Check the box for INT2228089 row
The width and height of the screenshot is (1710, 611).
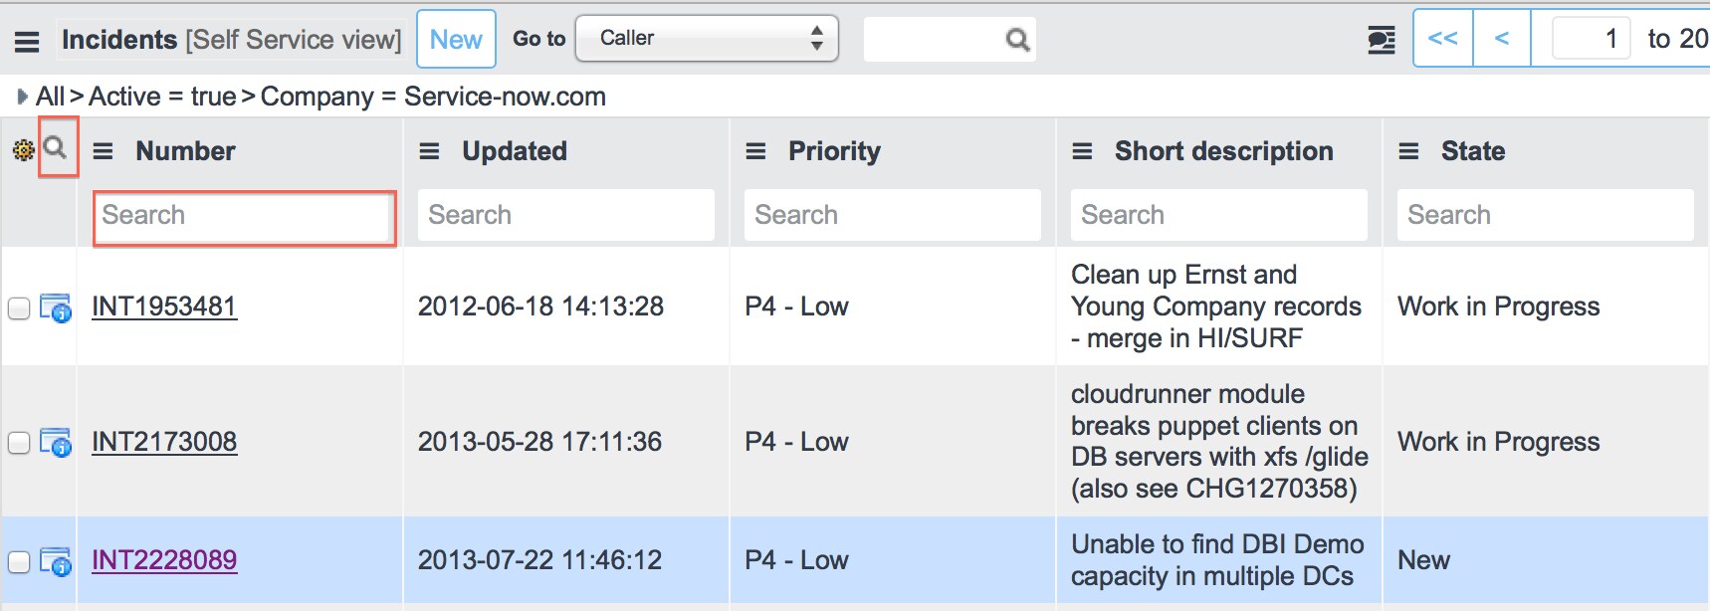[x=18, y=561]
